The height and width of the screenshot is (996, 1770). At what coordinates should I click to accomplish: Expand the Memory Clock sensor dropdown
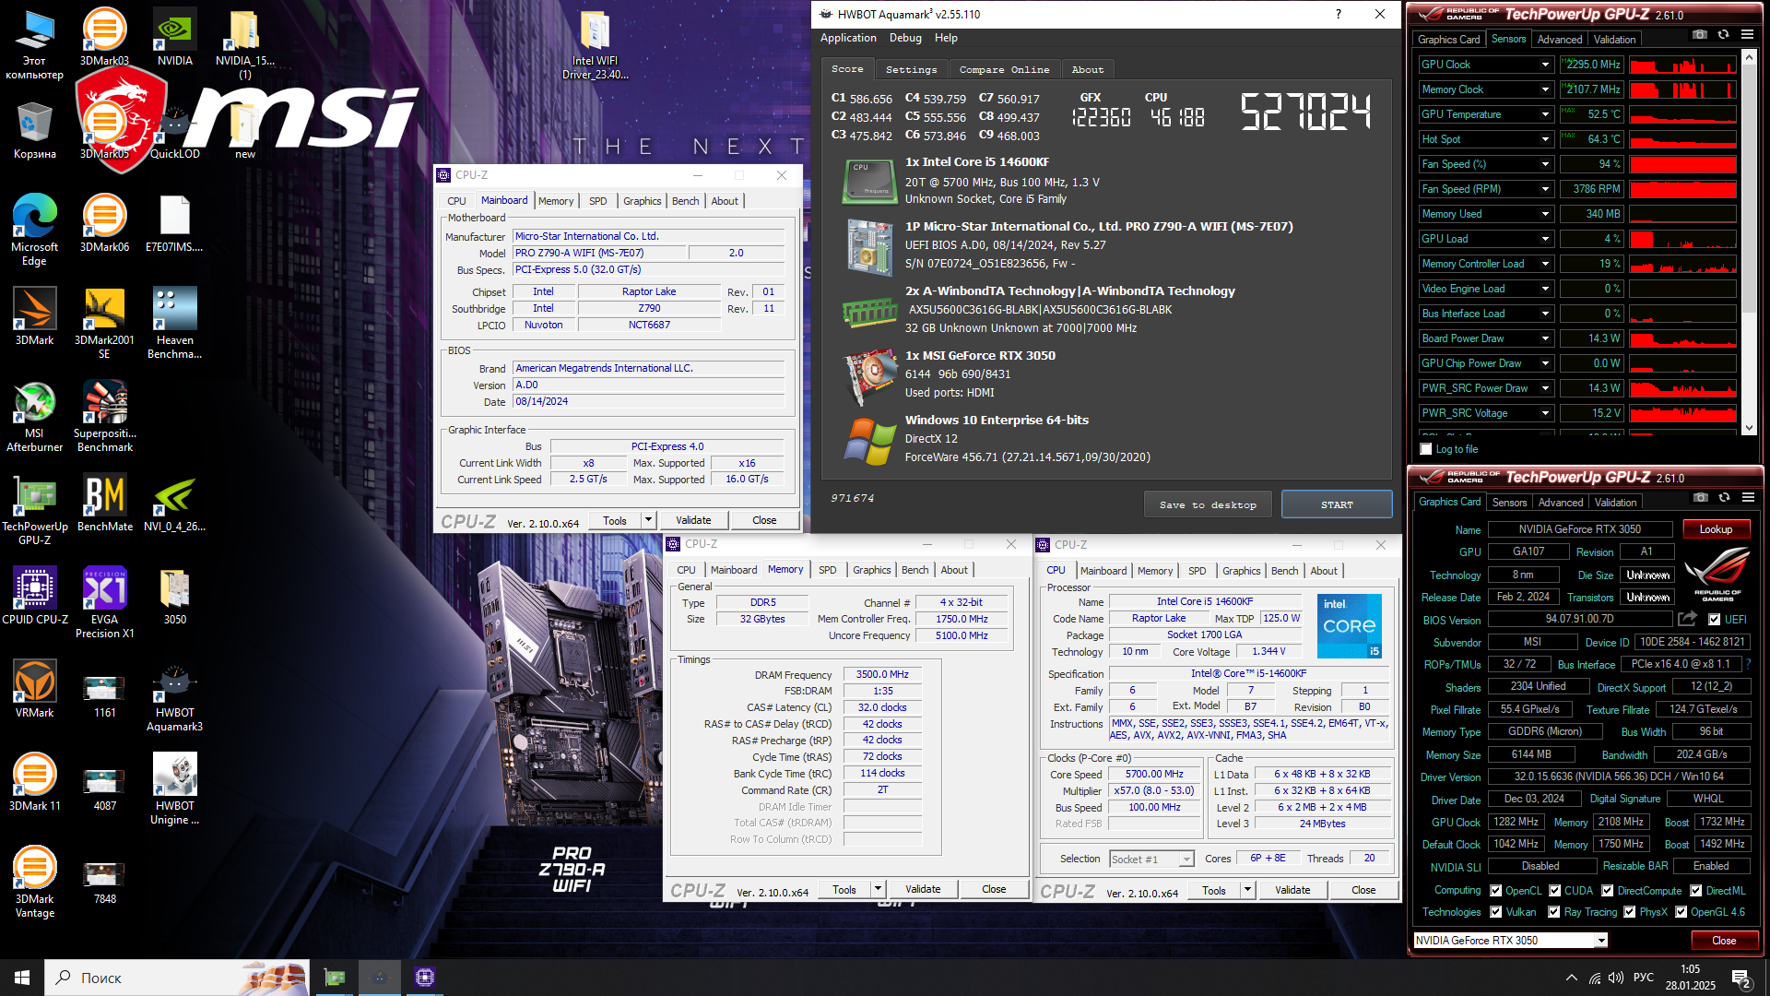click(x=1545, y=89)
